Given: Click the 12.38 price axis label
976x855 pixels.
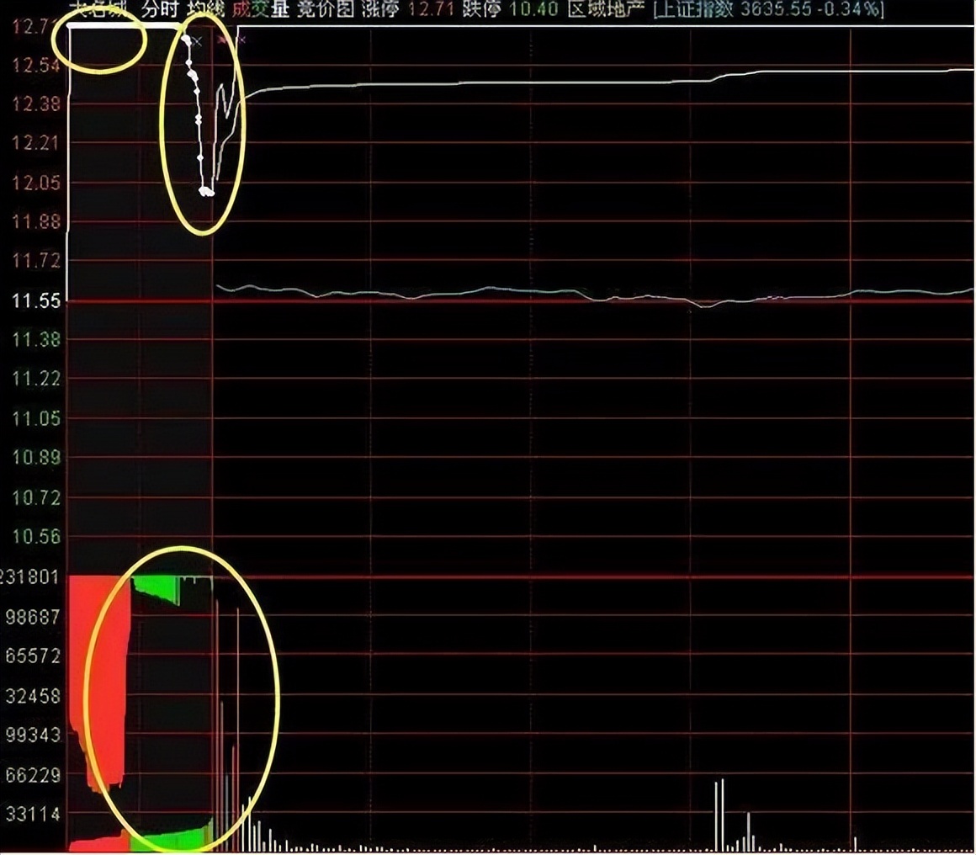Looking at the screenshot, I should pos(37,104).
